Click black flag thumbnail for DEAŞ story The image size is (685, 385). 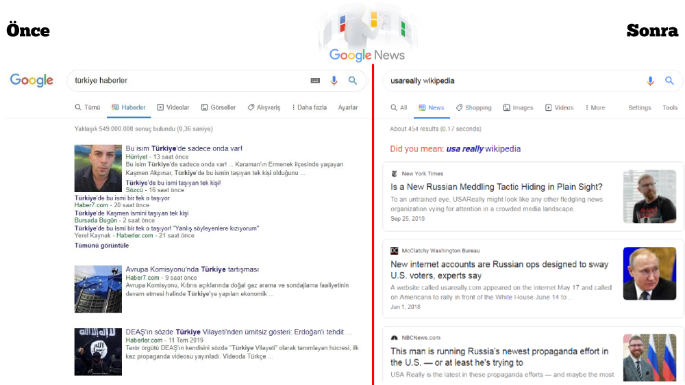point(98,352)
